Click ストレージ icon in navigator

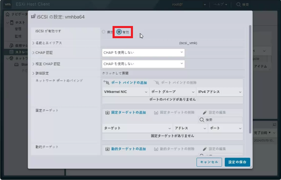[x=11, y=52]
